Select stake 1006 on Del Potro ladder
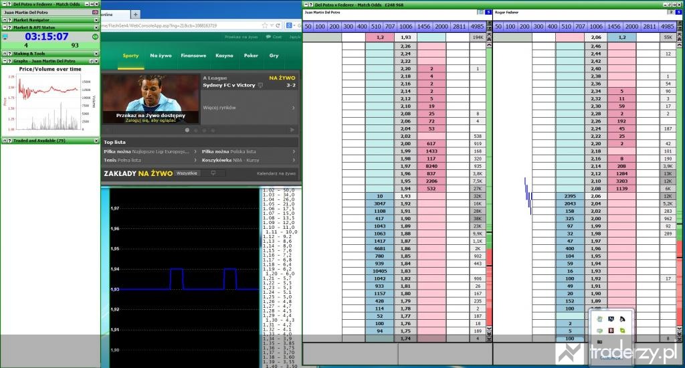 click(x=405, y=26)
